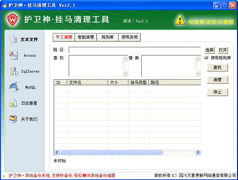The image size is (238, 180).
Task: Toggle the 使用规则库 checkbox
Action: click(207, 58)
